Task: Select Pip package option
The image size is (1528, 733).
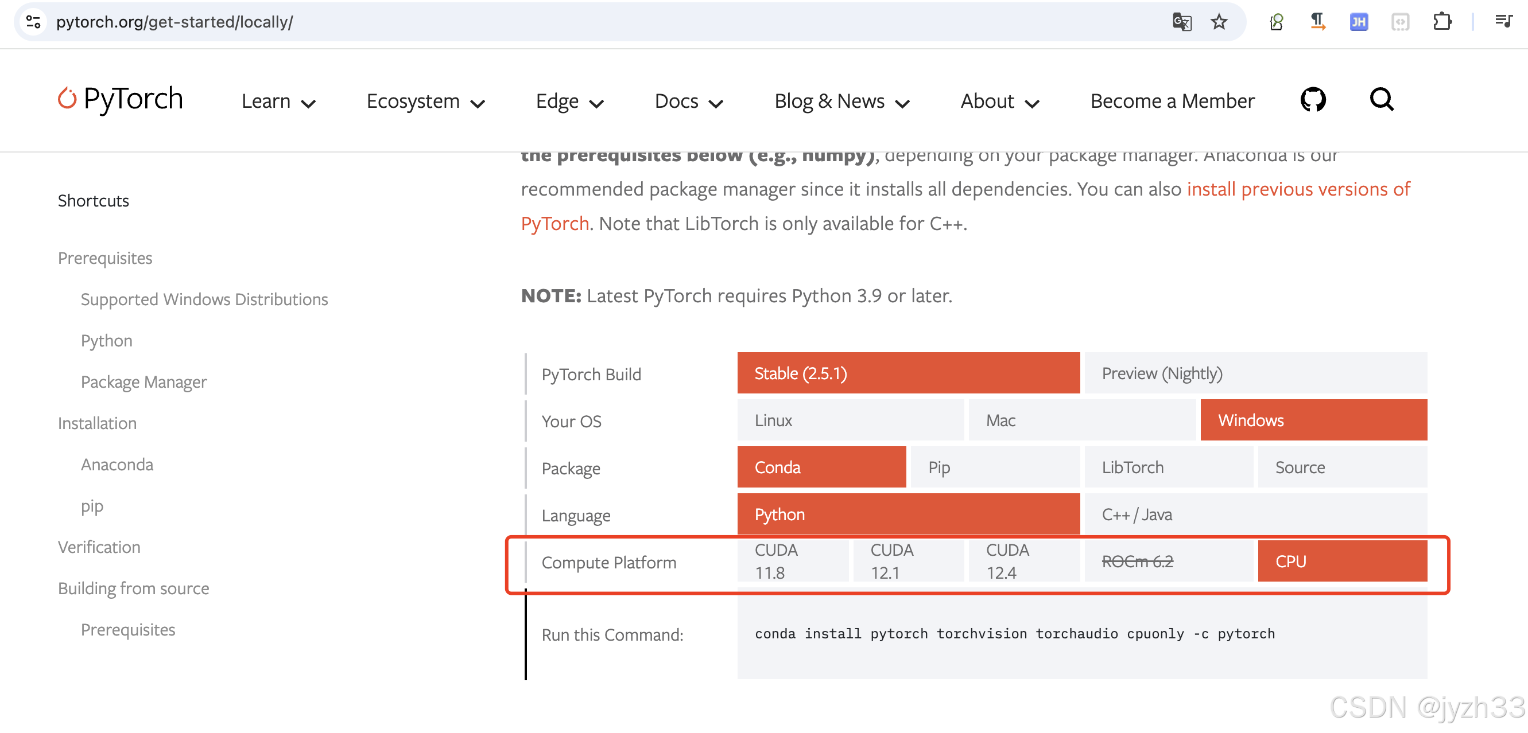Action: 994,467
